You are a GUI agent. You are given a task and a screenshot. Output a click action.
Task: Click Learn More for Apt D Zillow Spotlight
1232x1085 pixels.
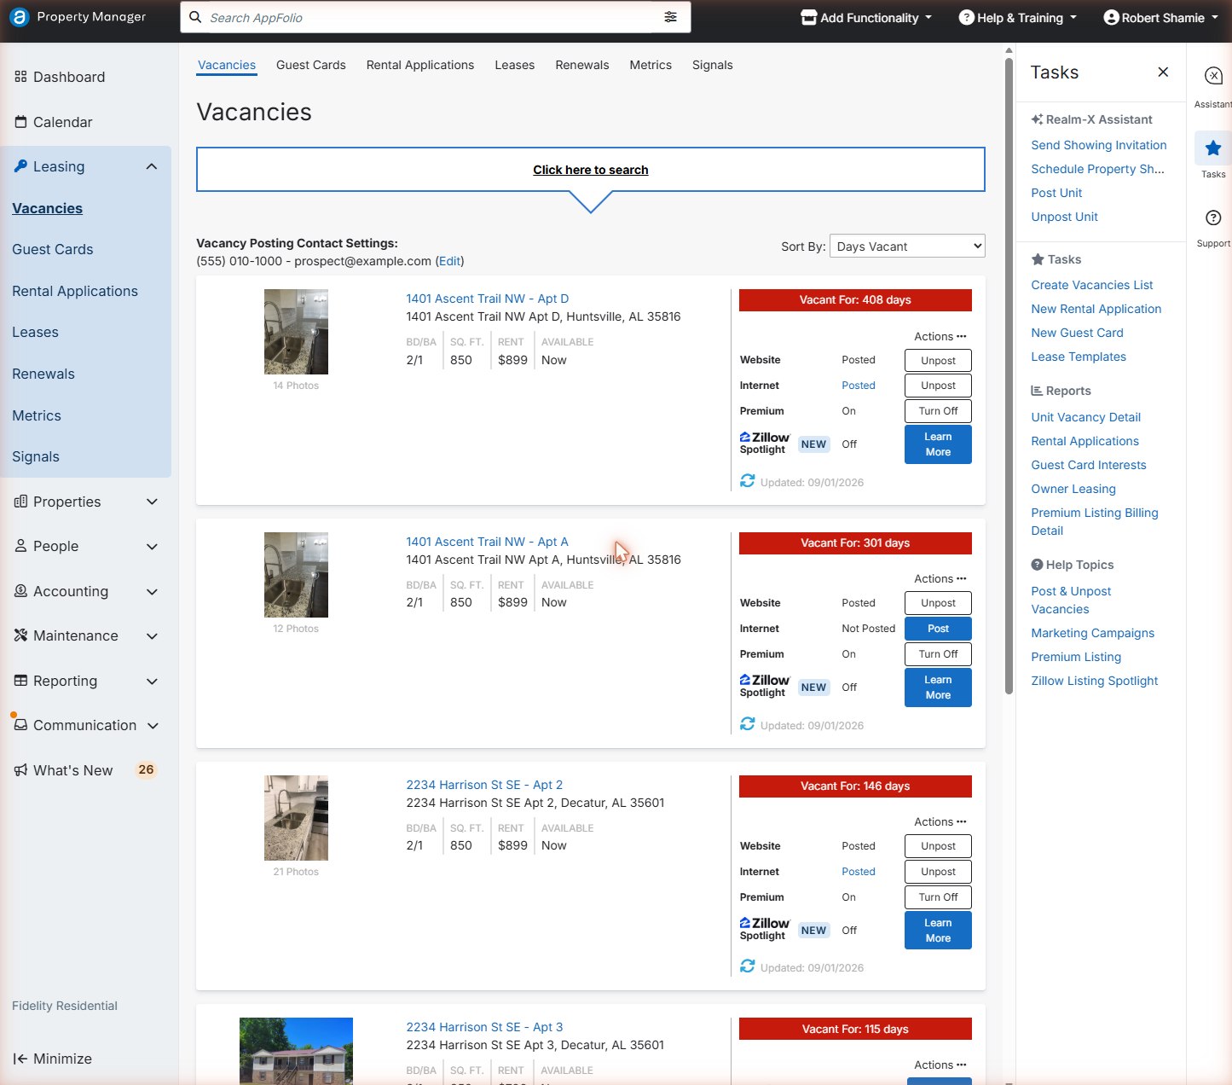[938, 444]
